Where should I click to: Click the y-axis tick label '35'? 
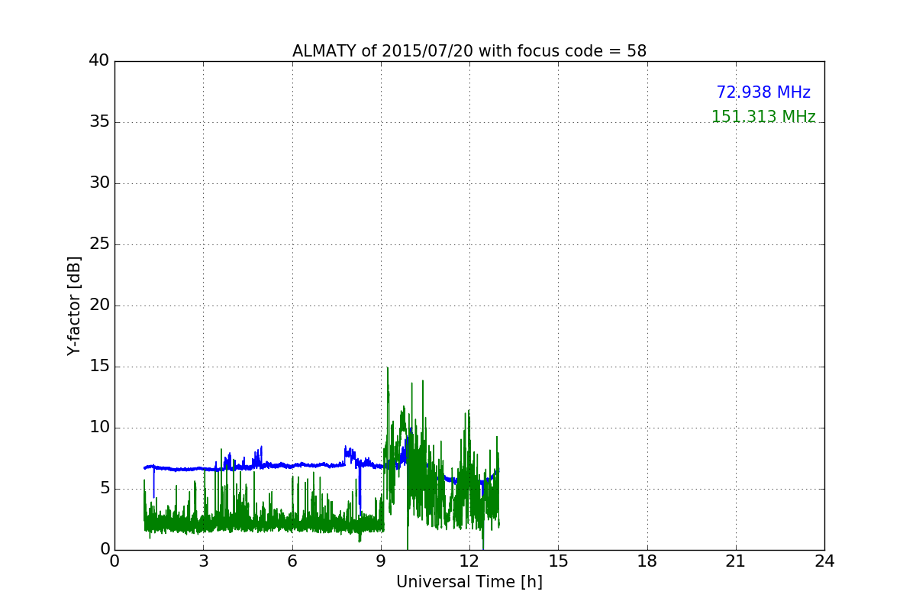pyautogui.click(x=99, y=122)
